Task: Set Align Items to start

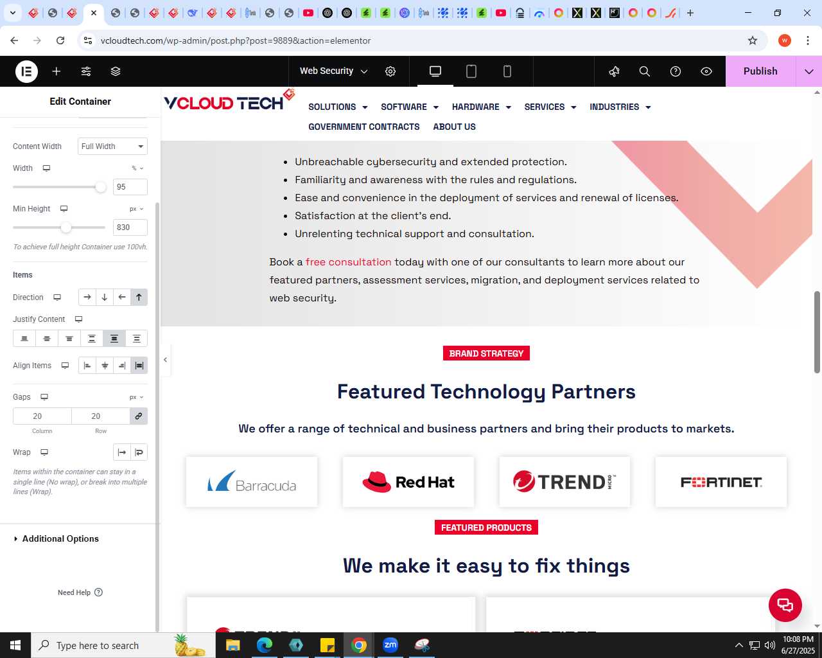Action: pos(87,366)
